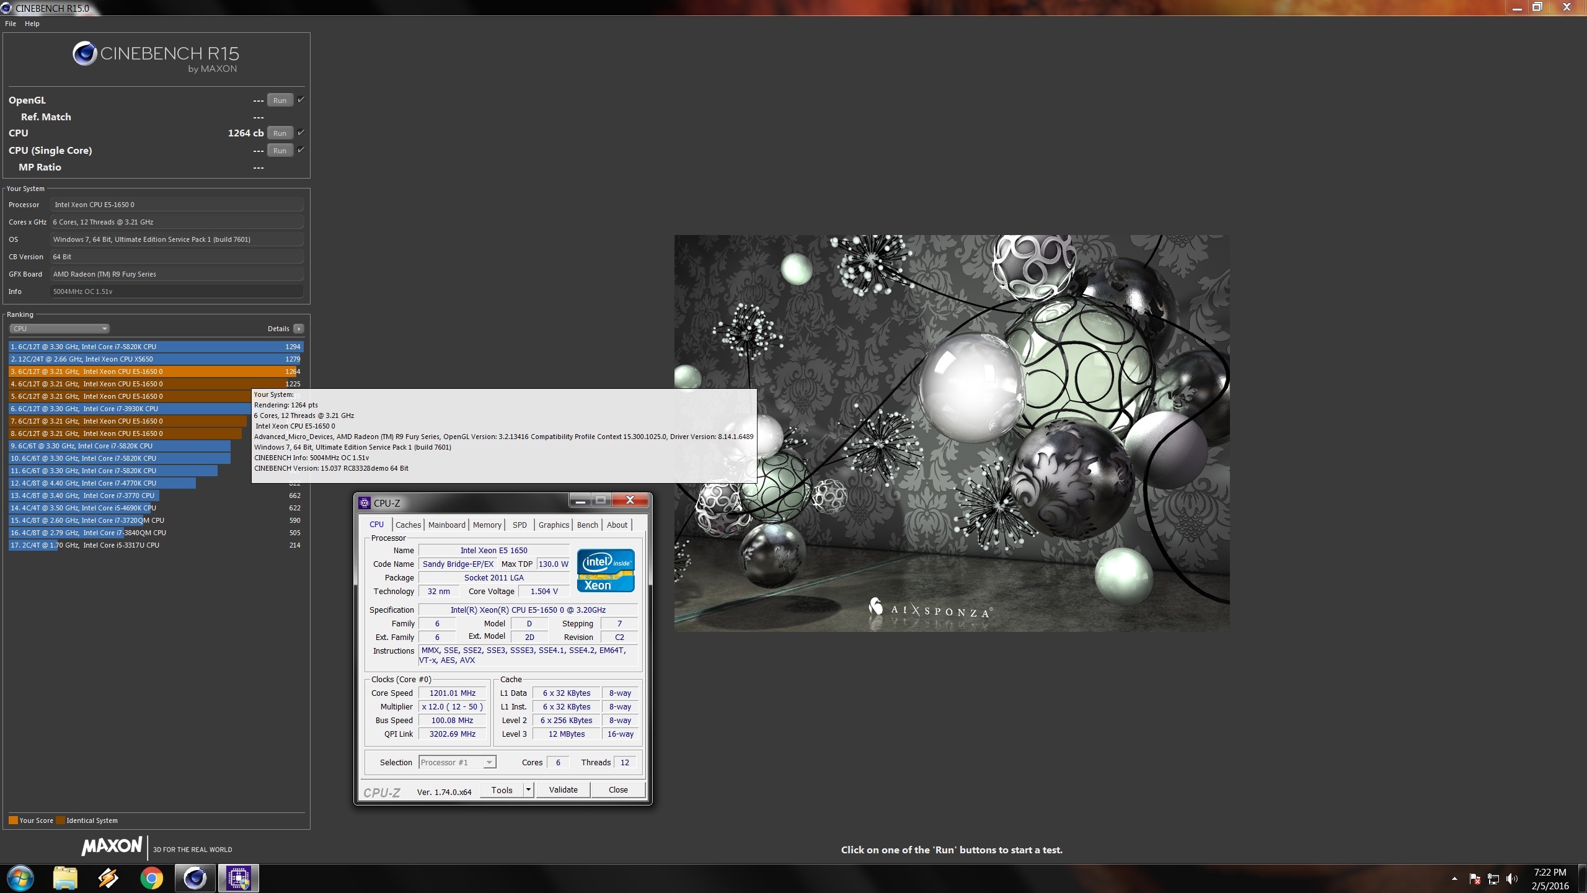Switch to CPU-Z taskbar icon
The image size is (1587, 893).
point(238,878)
